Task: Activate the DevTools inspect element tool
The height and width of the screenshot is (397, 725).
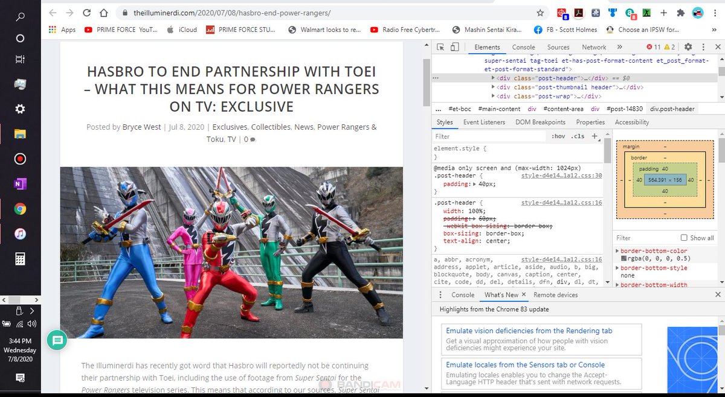Action: coord(441,47)
